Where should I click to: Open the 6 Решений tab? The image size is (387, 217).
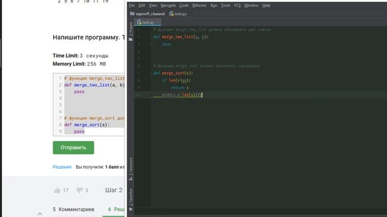pyautogui.click(x=116, y=209)
